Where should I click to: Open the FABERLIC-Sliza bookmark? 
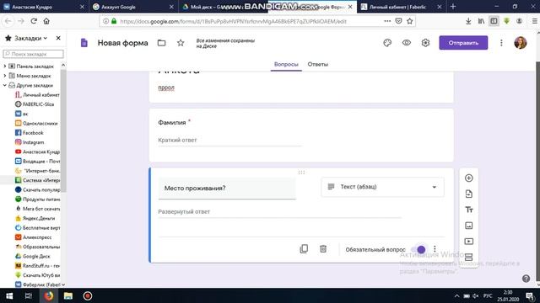click(38, 104)
